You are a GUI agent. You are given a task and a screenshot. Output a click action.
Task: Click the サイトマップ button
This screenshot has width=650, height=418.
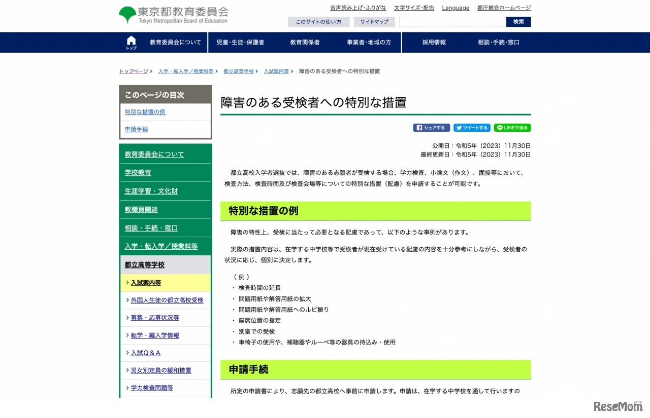(374, 22)
